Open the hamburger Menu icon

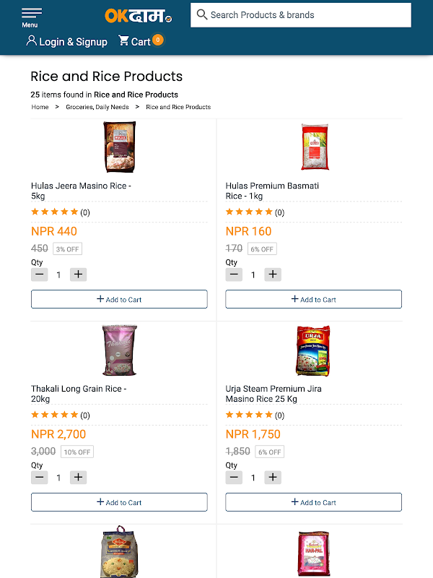point(31,14)
